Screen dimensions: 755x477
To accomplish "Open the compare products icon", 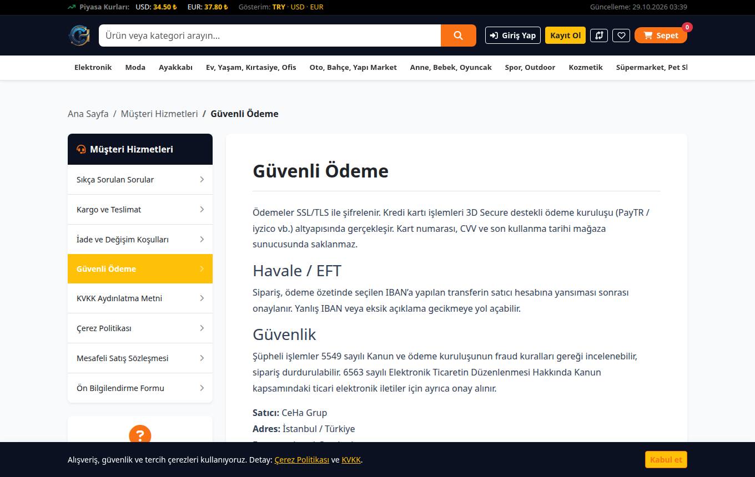I will (599, 35).
